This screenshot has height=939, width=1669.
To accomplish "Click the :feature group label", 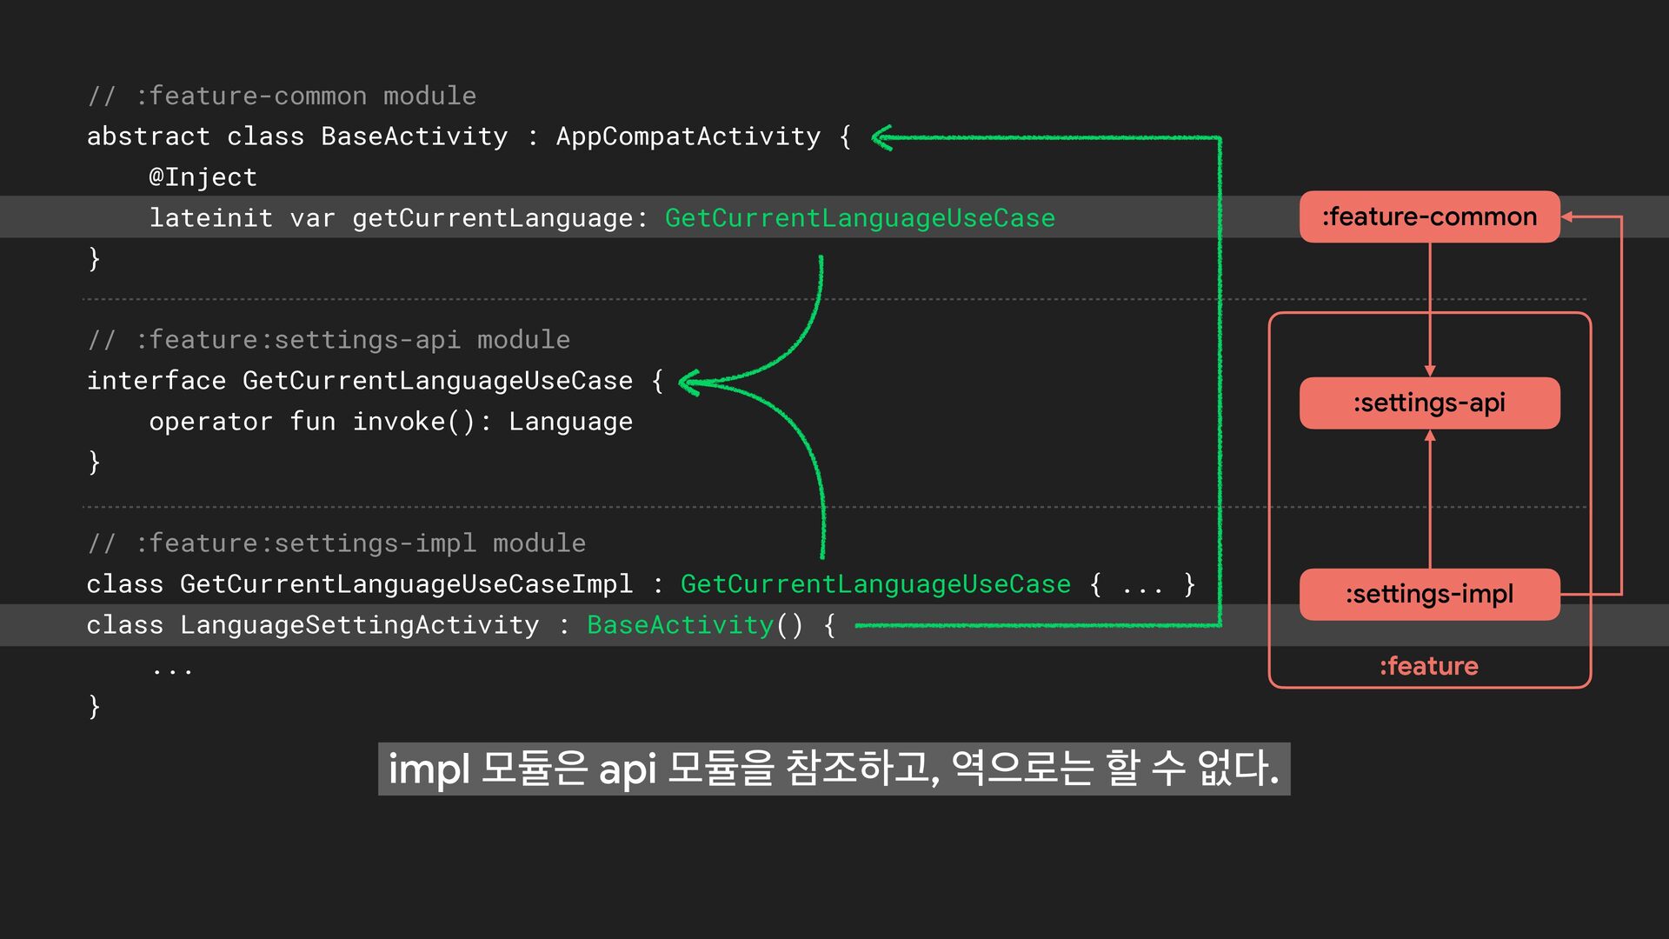I will (1428, 666).
